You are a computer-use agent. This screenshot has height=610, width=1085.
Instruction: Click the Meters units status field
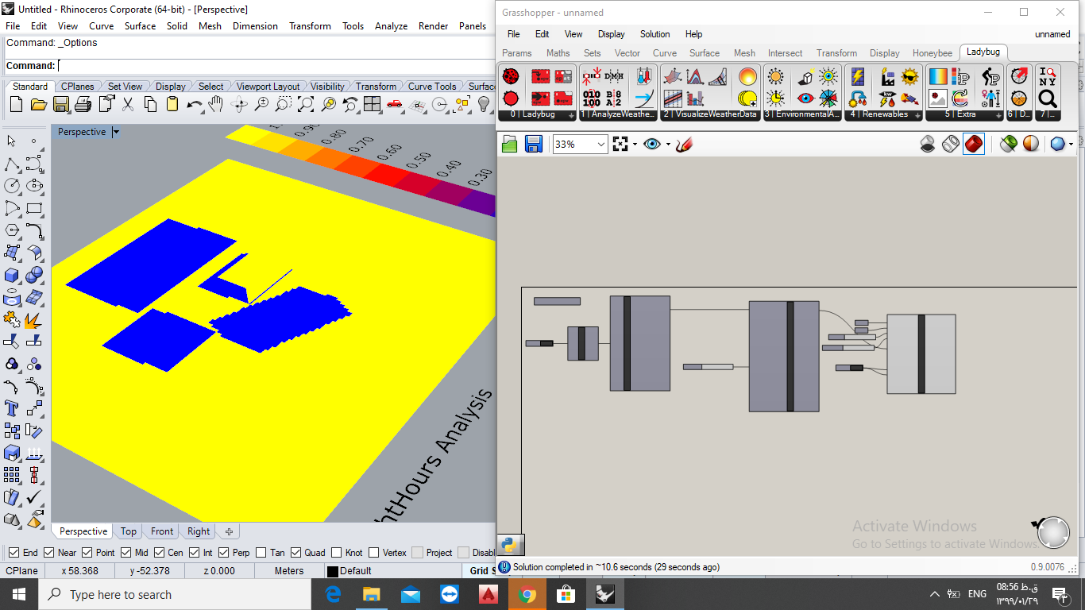289,571
